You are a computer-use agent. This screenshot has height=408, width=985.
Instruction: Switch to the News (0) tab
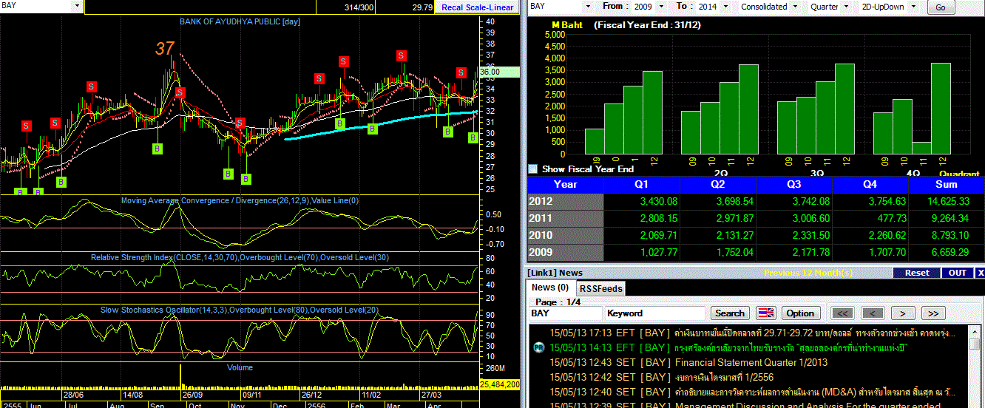552,288
